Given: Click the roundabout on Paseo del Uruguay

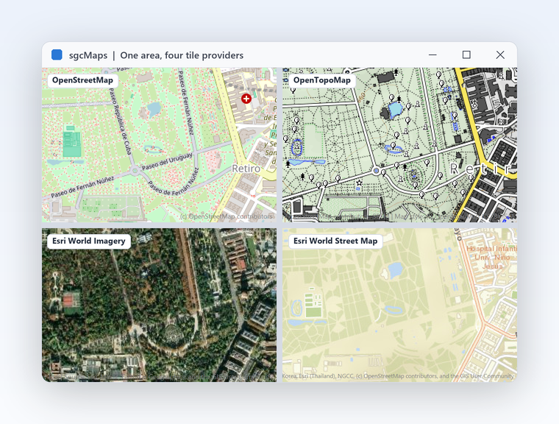Looking at the screenshot, I should click(x=135, y=171).
